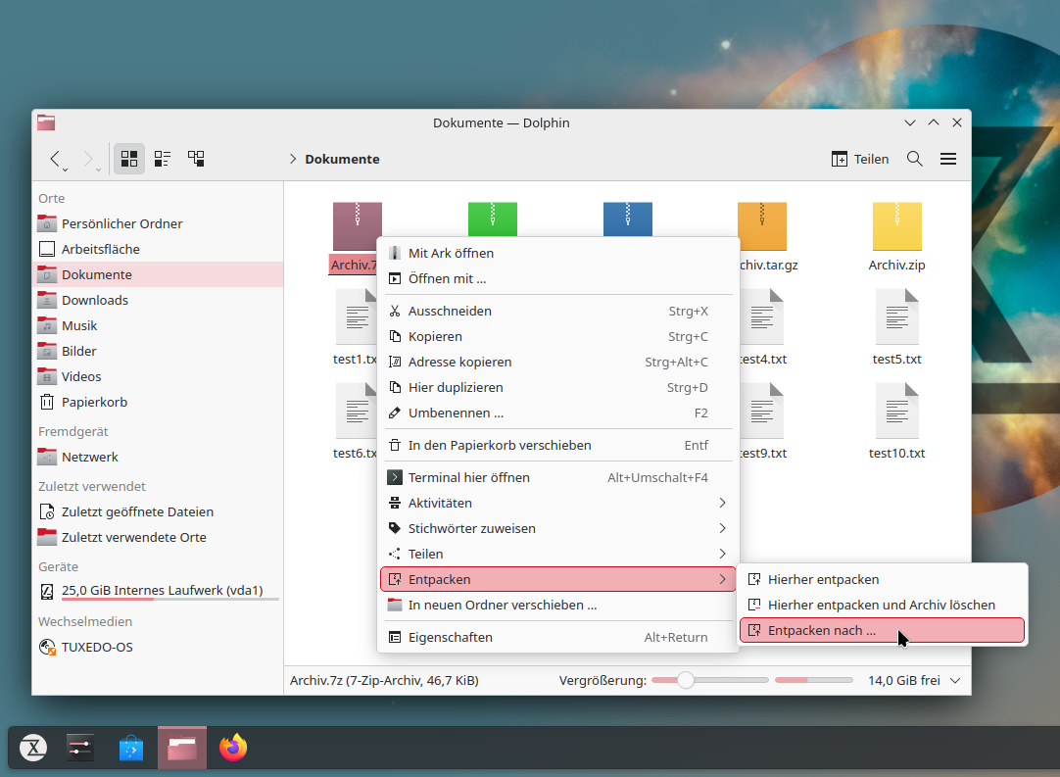The image size is (1060, 777).
Task: Choose Umbenennen … entry
Action: coord(558,413)
